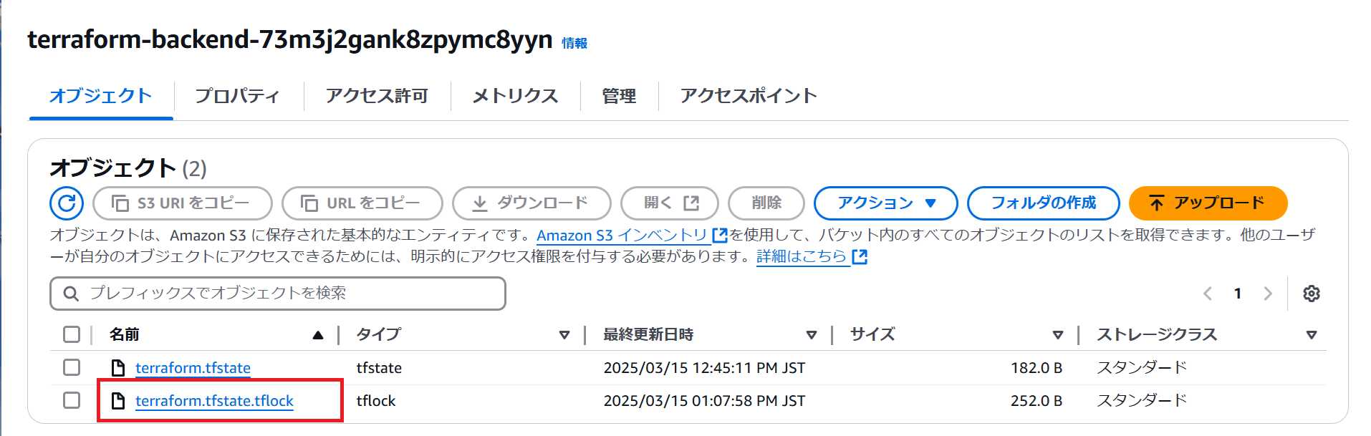This screenshot has width=1371, height=436.
Task: Open the アクション dropdown menu
Action: (886, 203)
